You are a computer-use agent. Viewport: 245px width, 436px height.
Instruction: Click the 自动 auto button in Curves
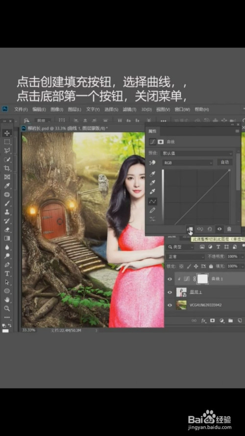225,162
